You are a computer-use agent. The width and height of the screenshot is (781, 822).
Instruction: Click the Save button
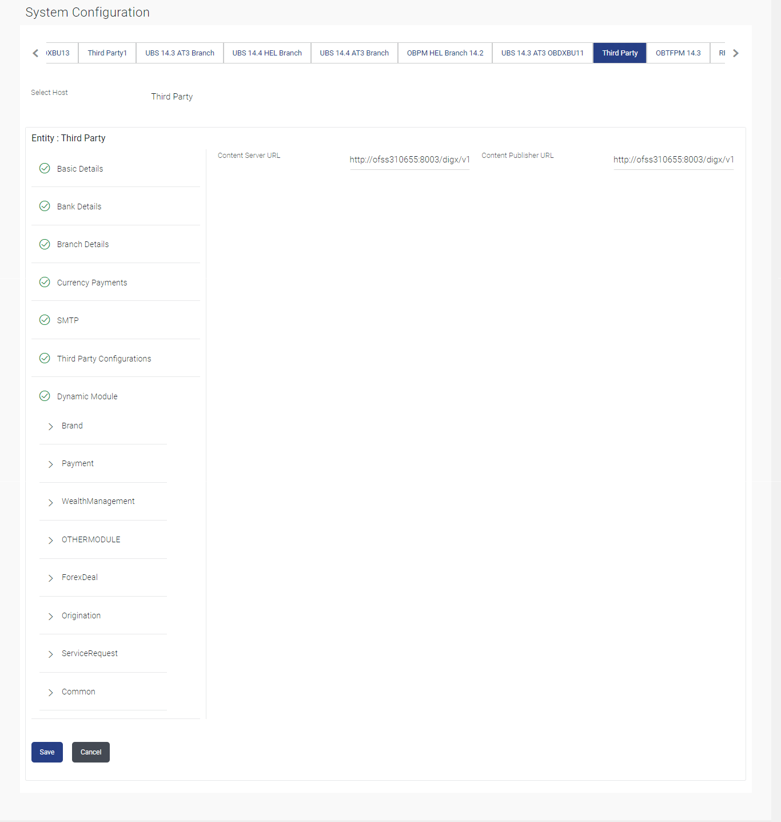tap(46, 752)
